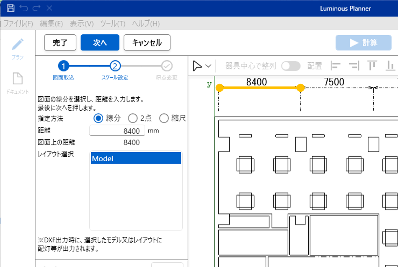Open the ツール(T) menu
This screenshot has height=267, width=398.
[113, 23]
